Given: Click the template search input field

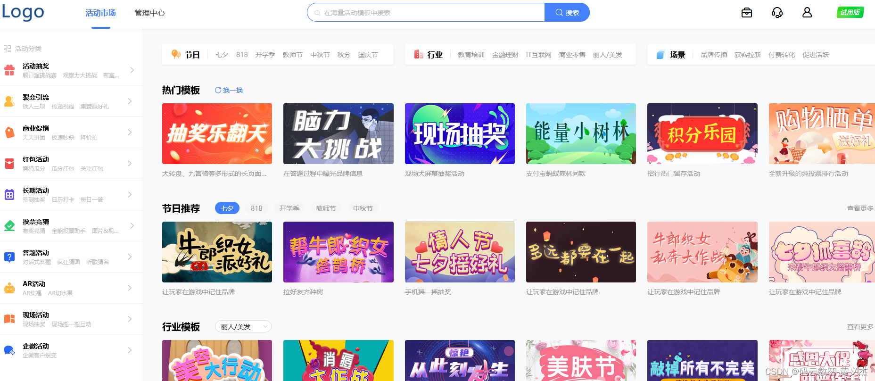Looking at the screenshot, I should 426,13.
